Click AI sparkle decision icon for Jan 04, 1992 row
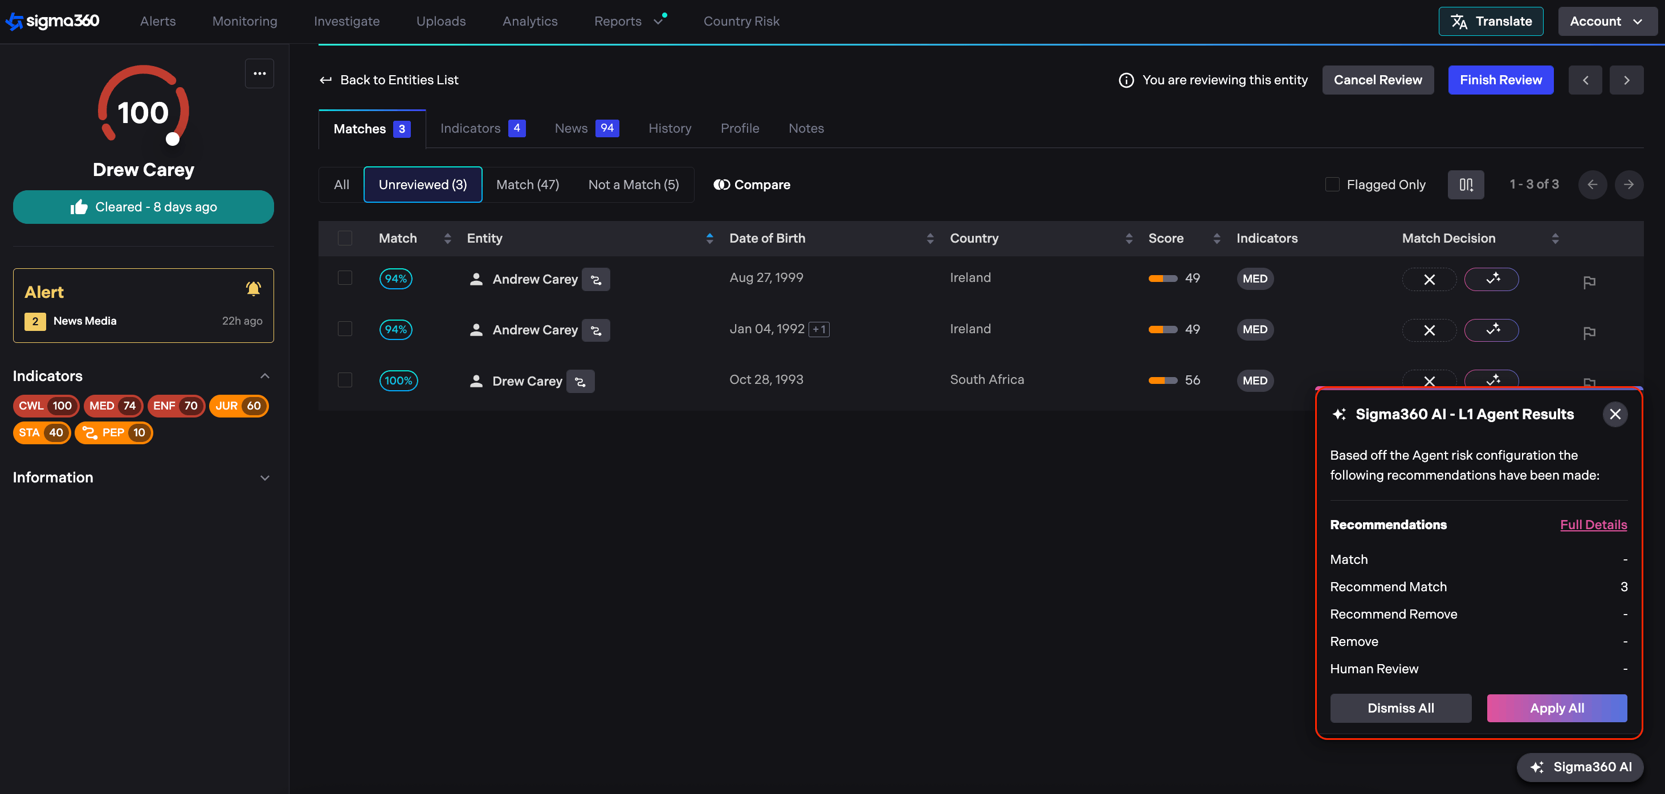 tap(1491, 330)
